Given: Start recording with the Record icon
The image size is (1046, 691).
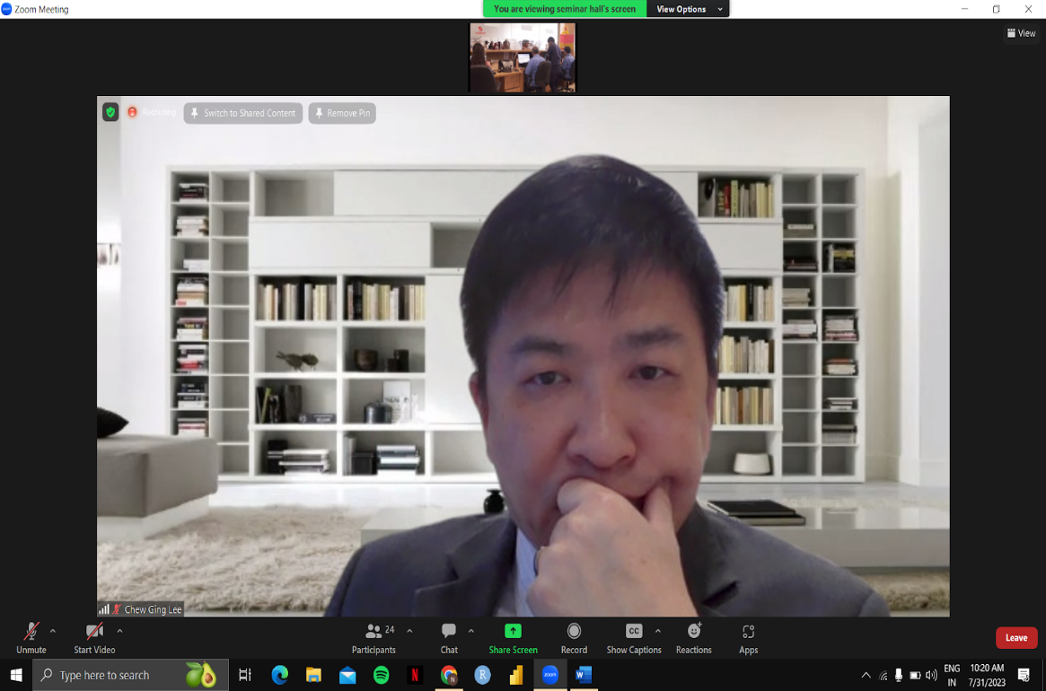Looking at the screenshot, I should point(574,631).
